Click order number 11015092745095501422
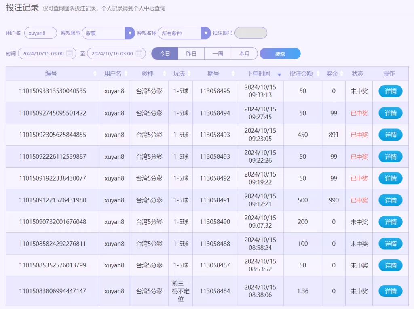This screenshot has height=309, width=414. [x=53, y=113]
